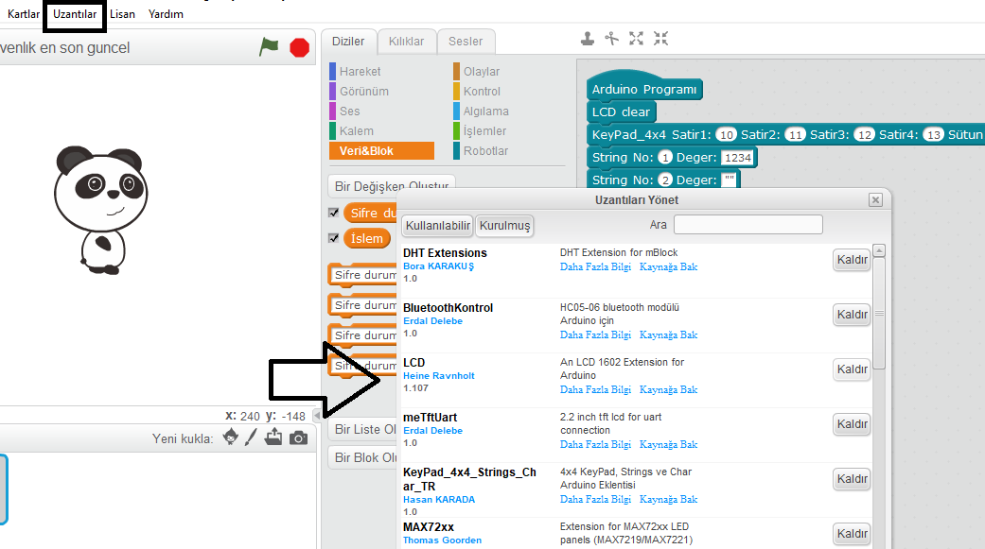The image size is (985, 549).
Task: Switch to the Sesler tab
Action: [x=466, y=42]
